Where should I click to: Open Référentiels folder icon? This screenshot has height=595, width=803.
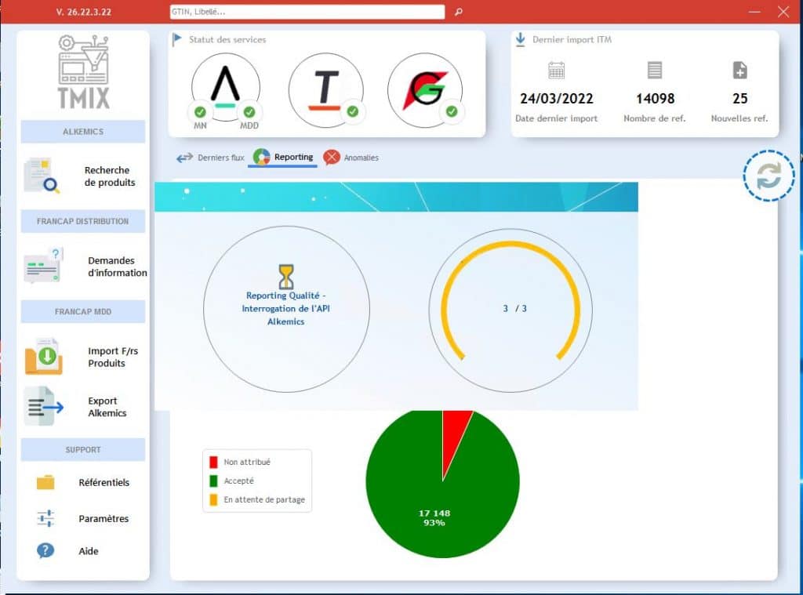coord(45,482)
